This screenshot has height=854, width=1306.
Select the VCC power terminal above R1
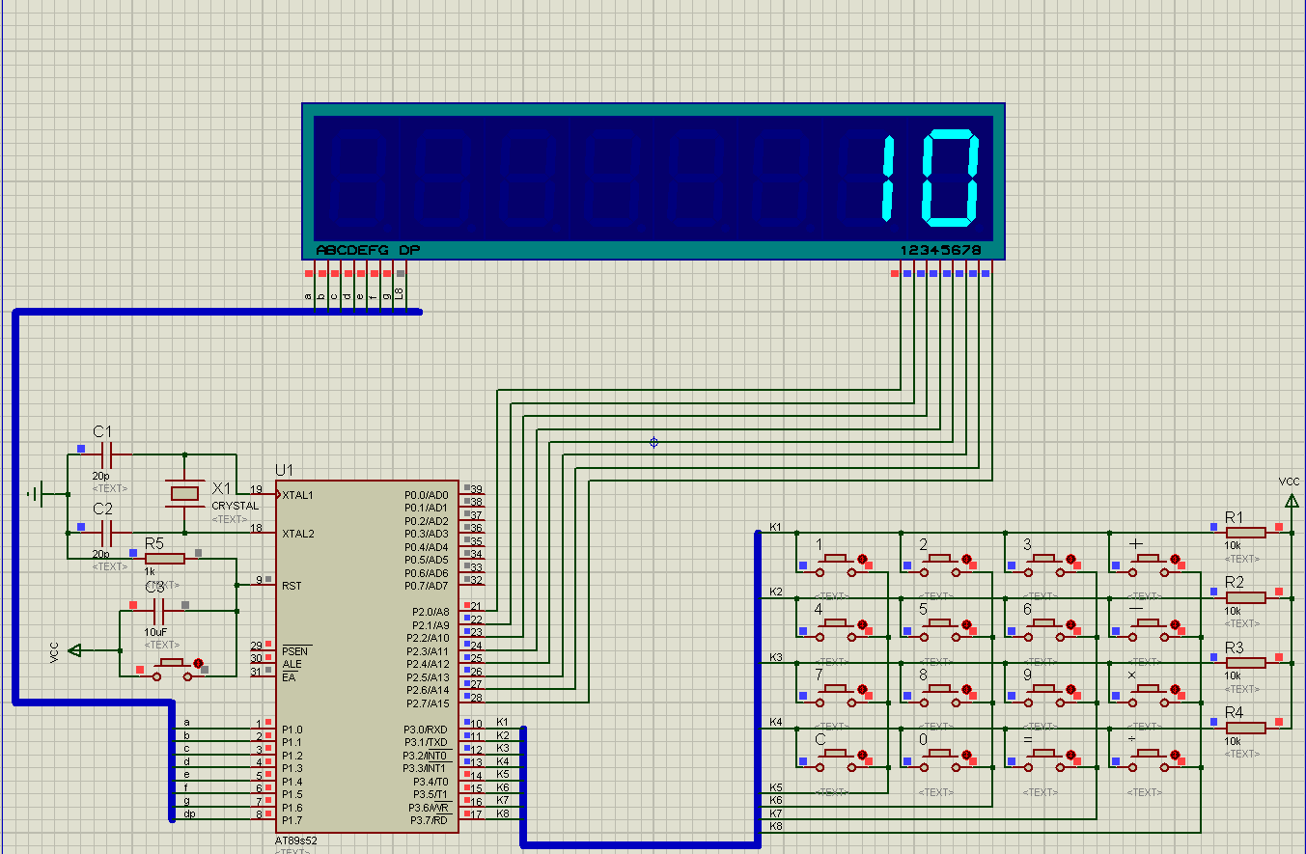1291,499
